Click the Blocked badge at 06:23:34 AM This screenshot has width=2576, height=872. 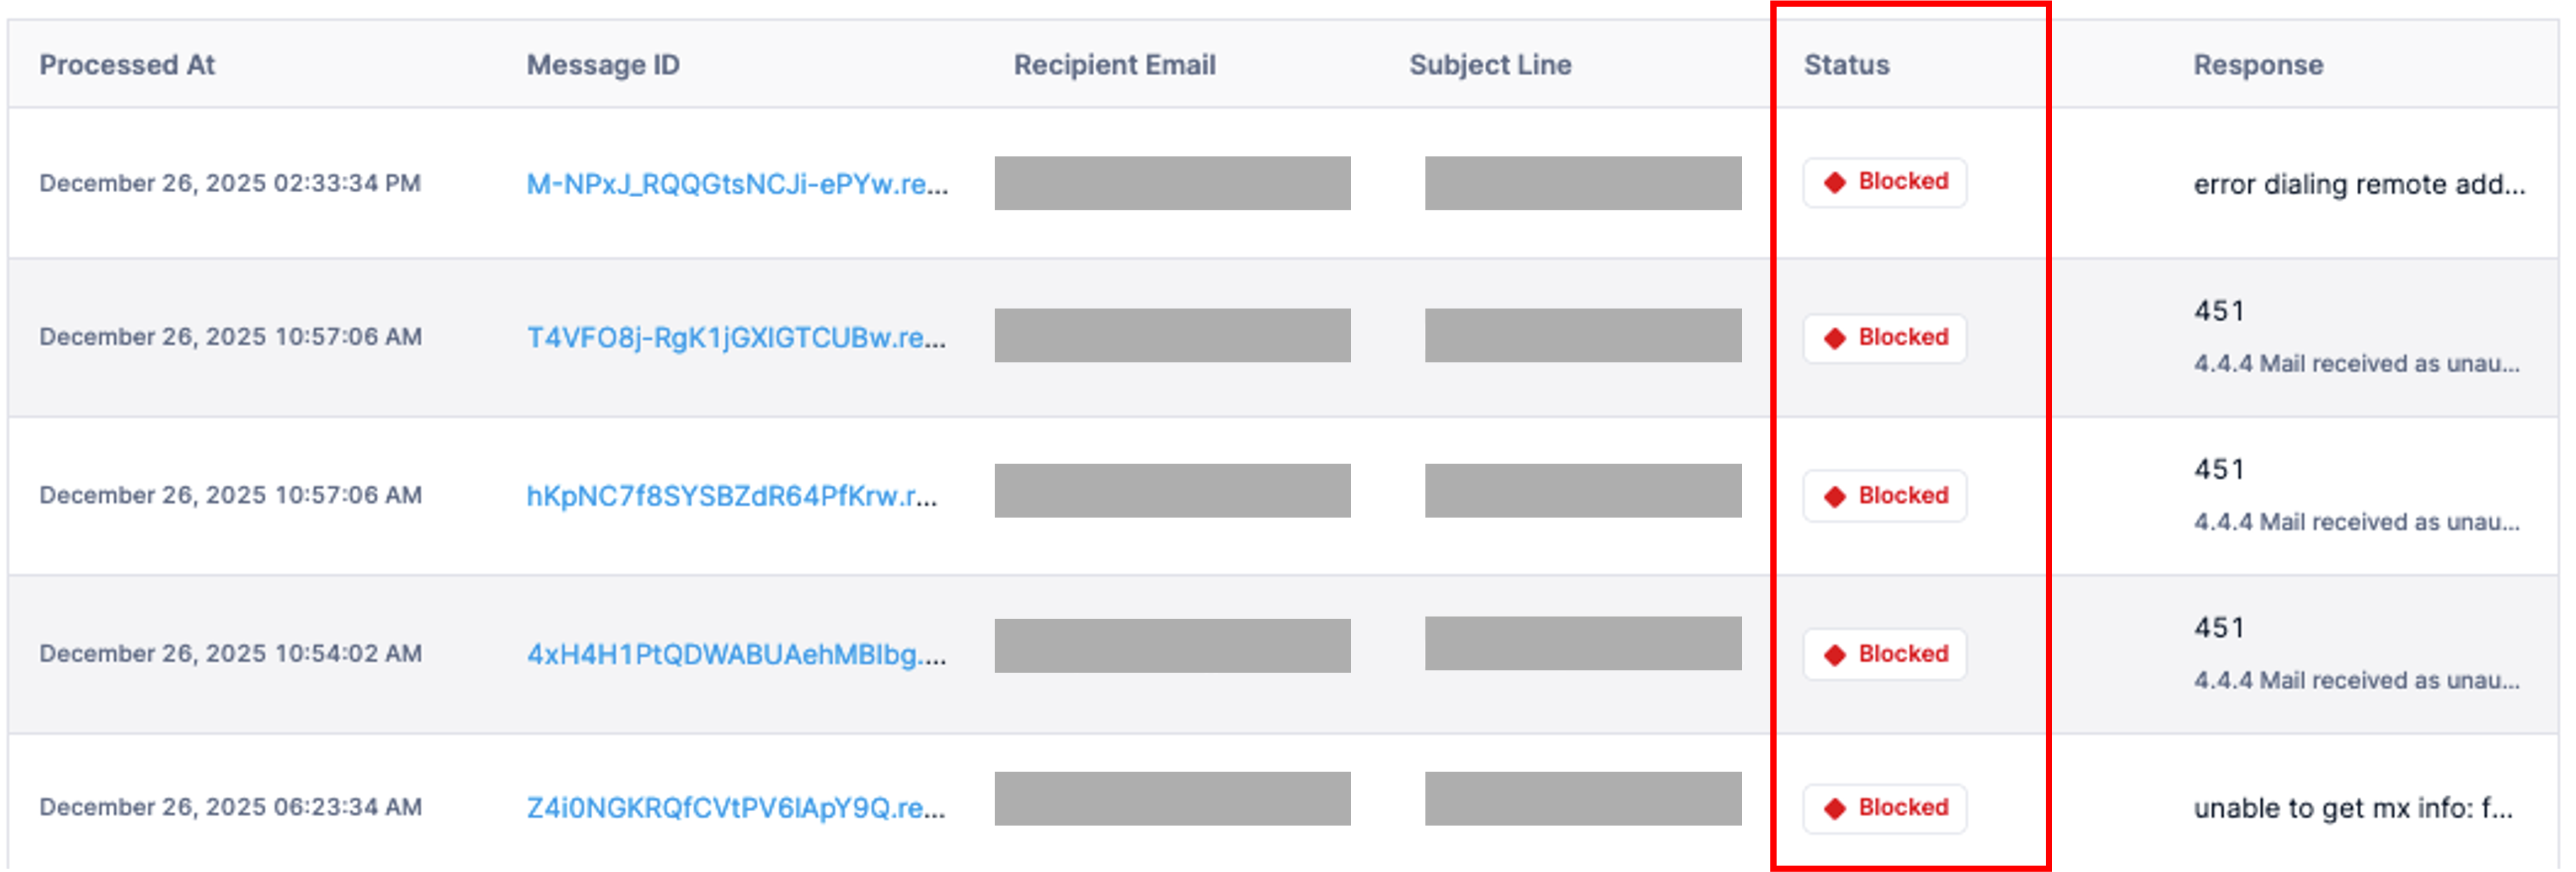click(x=1885, y=808)
